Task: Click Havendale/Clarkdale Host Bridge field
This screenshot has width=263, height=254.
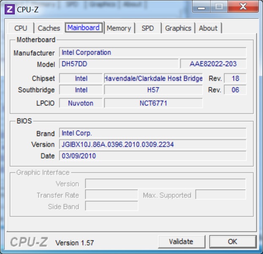Action: coord(153,78)
